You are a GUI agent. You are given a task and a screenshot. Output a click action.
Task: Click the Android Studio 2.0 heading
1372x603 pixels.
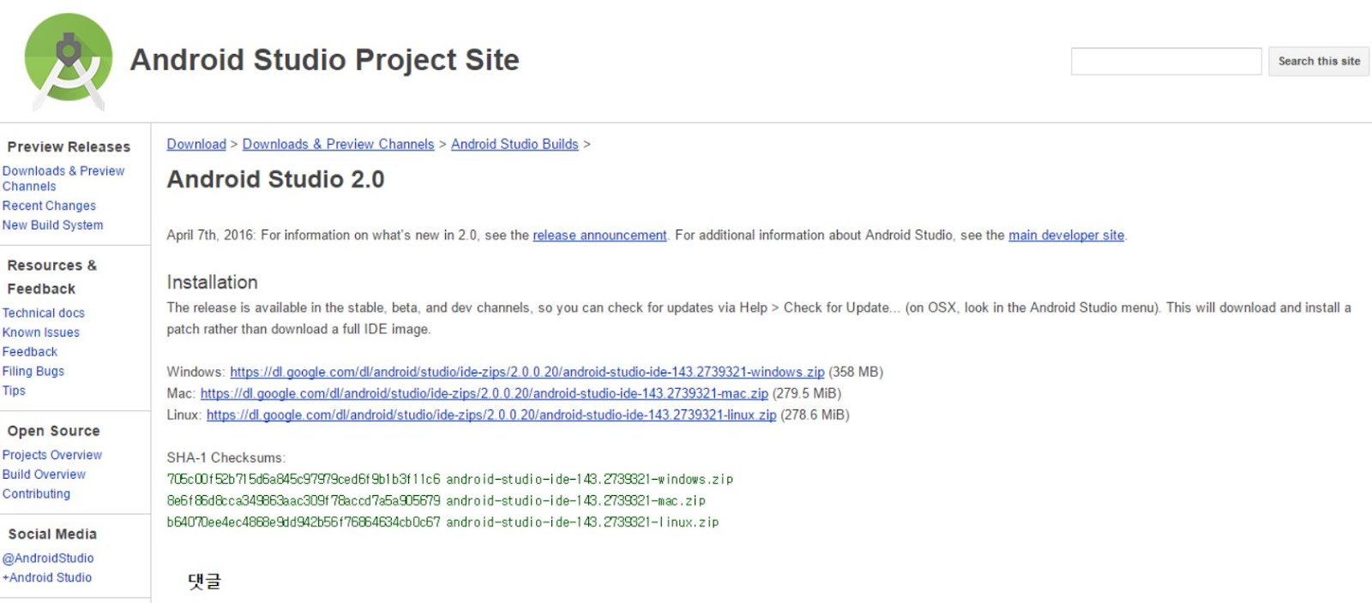[275, 180]
